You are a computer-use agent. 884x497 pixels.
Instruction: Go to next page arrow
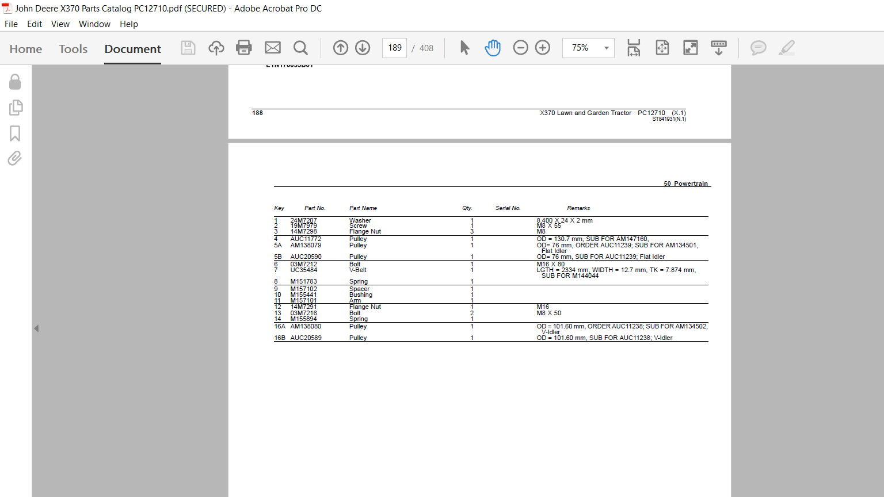[x=363, y=48]
